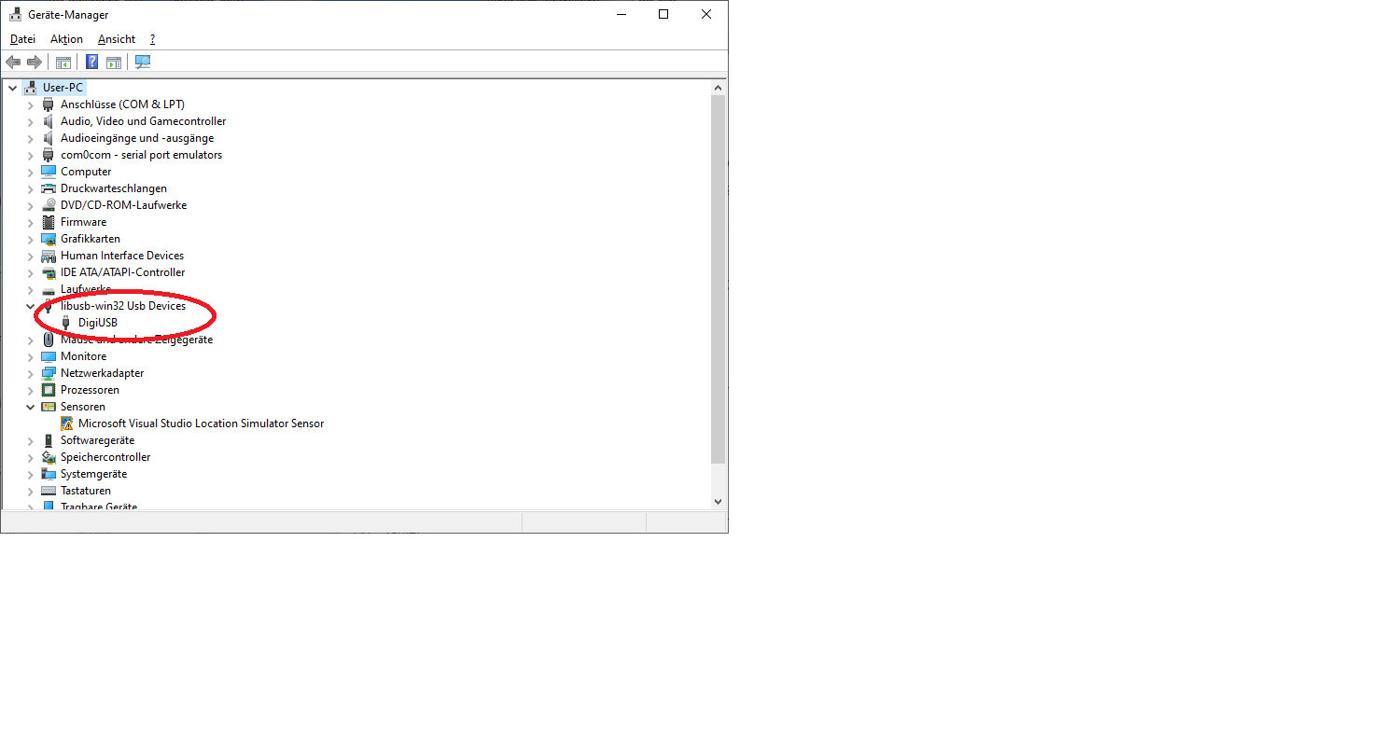The height and width of the screenshot is (750, 1382).
Task: Open the Aktion menu
Action: [x=66, y=39]
